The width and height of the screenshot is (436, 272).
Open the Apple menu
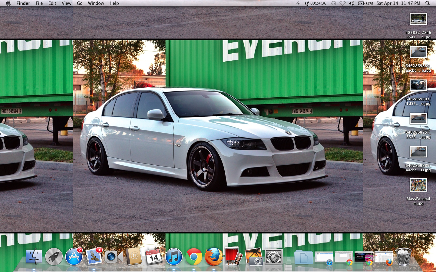(x=8, y=3)
